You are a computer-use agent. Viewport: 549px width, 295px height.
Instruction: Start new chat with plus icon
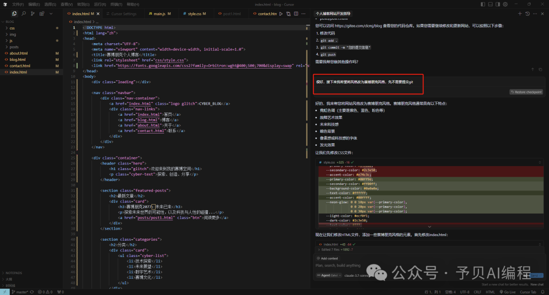(520, 14)
